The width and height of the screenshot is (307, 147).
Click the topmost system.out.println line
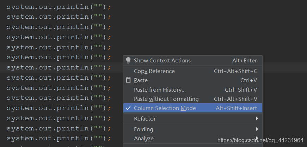click(x=59, y=6)
